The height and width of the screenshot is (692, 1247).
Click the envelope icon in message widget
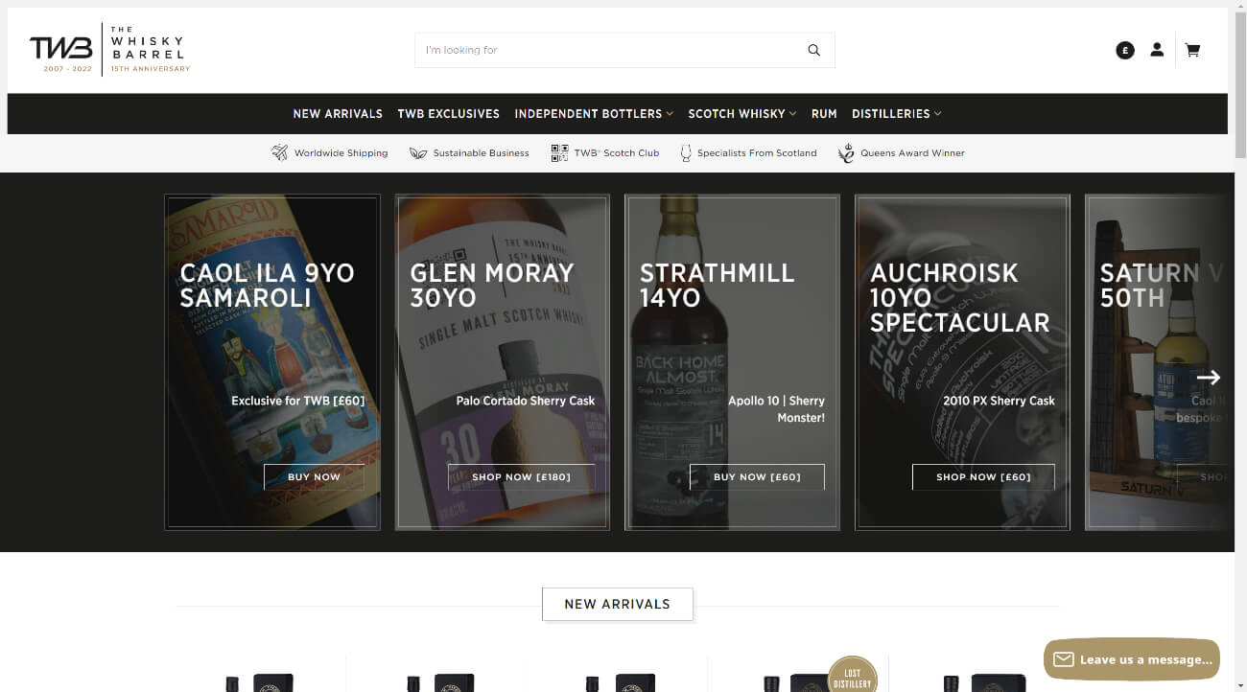1063,659
